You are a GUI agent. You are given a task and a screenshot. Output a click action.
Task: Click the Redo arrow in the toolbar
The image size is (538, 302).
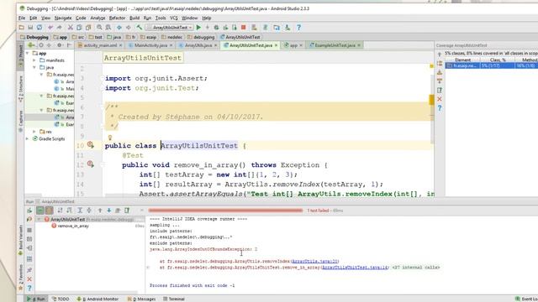(x=60, y=28)
